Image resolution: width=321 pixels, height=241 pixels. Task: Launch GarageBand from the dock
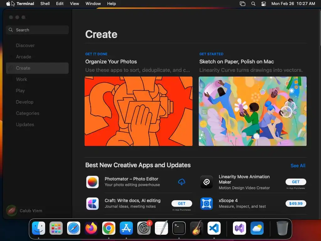click(x=197, y=228)
